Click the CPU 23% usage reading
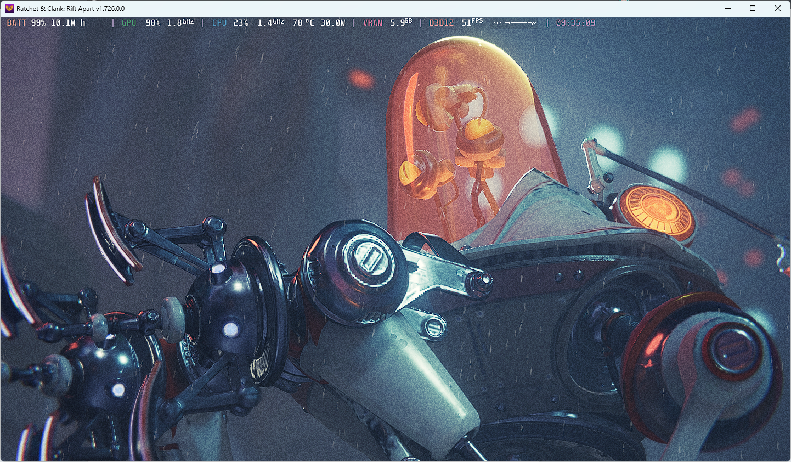The width and height of the screenshot is (791, 462). coord(230,23)
